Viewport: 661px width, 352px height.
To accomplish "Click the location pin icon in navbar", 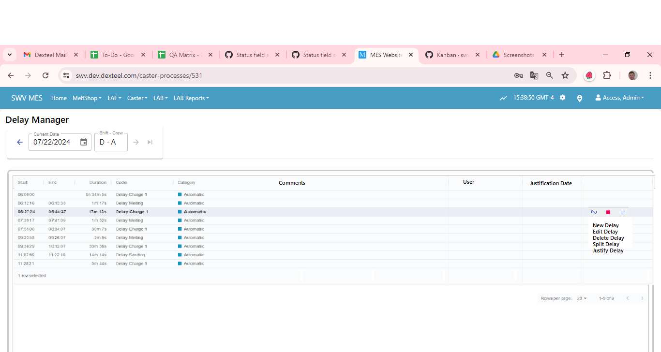I will [580, 98].
